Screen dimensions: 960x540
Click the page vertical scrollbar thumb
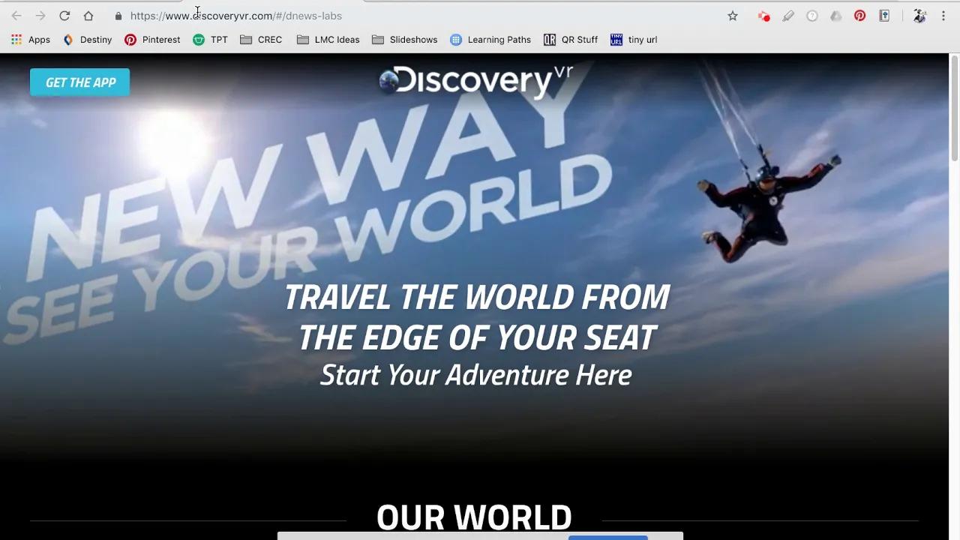pos(955,107)
